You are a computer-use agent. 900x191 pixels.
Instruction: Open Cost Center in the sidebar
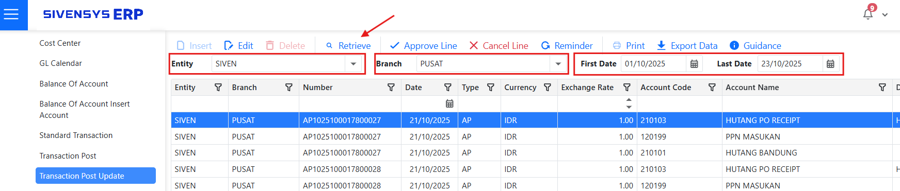(x=60, y=43)
